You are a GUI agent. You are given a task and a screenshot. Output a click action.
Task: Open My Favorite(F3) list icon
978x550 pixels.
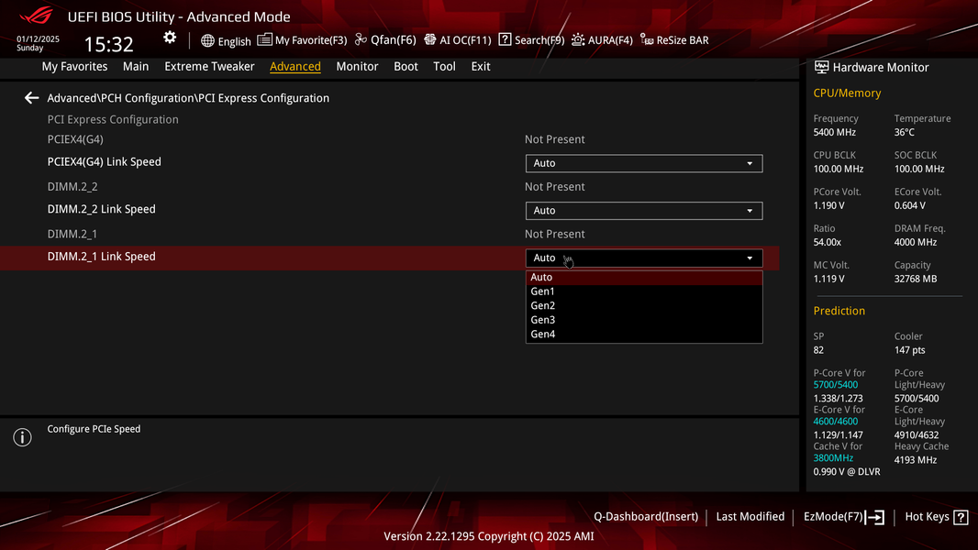coord(264,39)
